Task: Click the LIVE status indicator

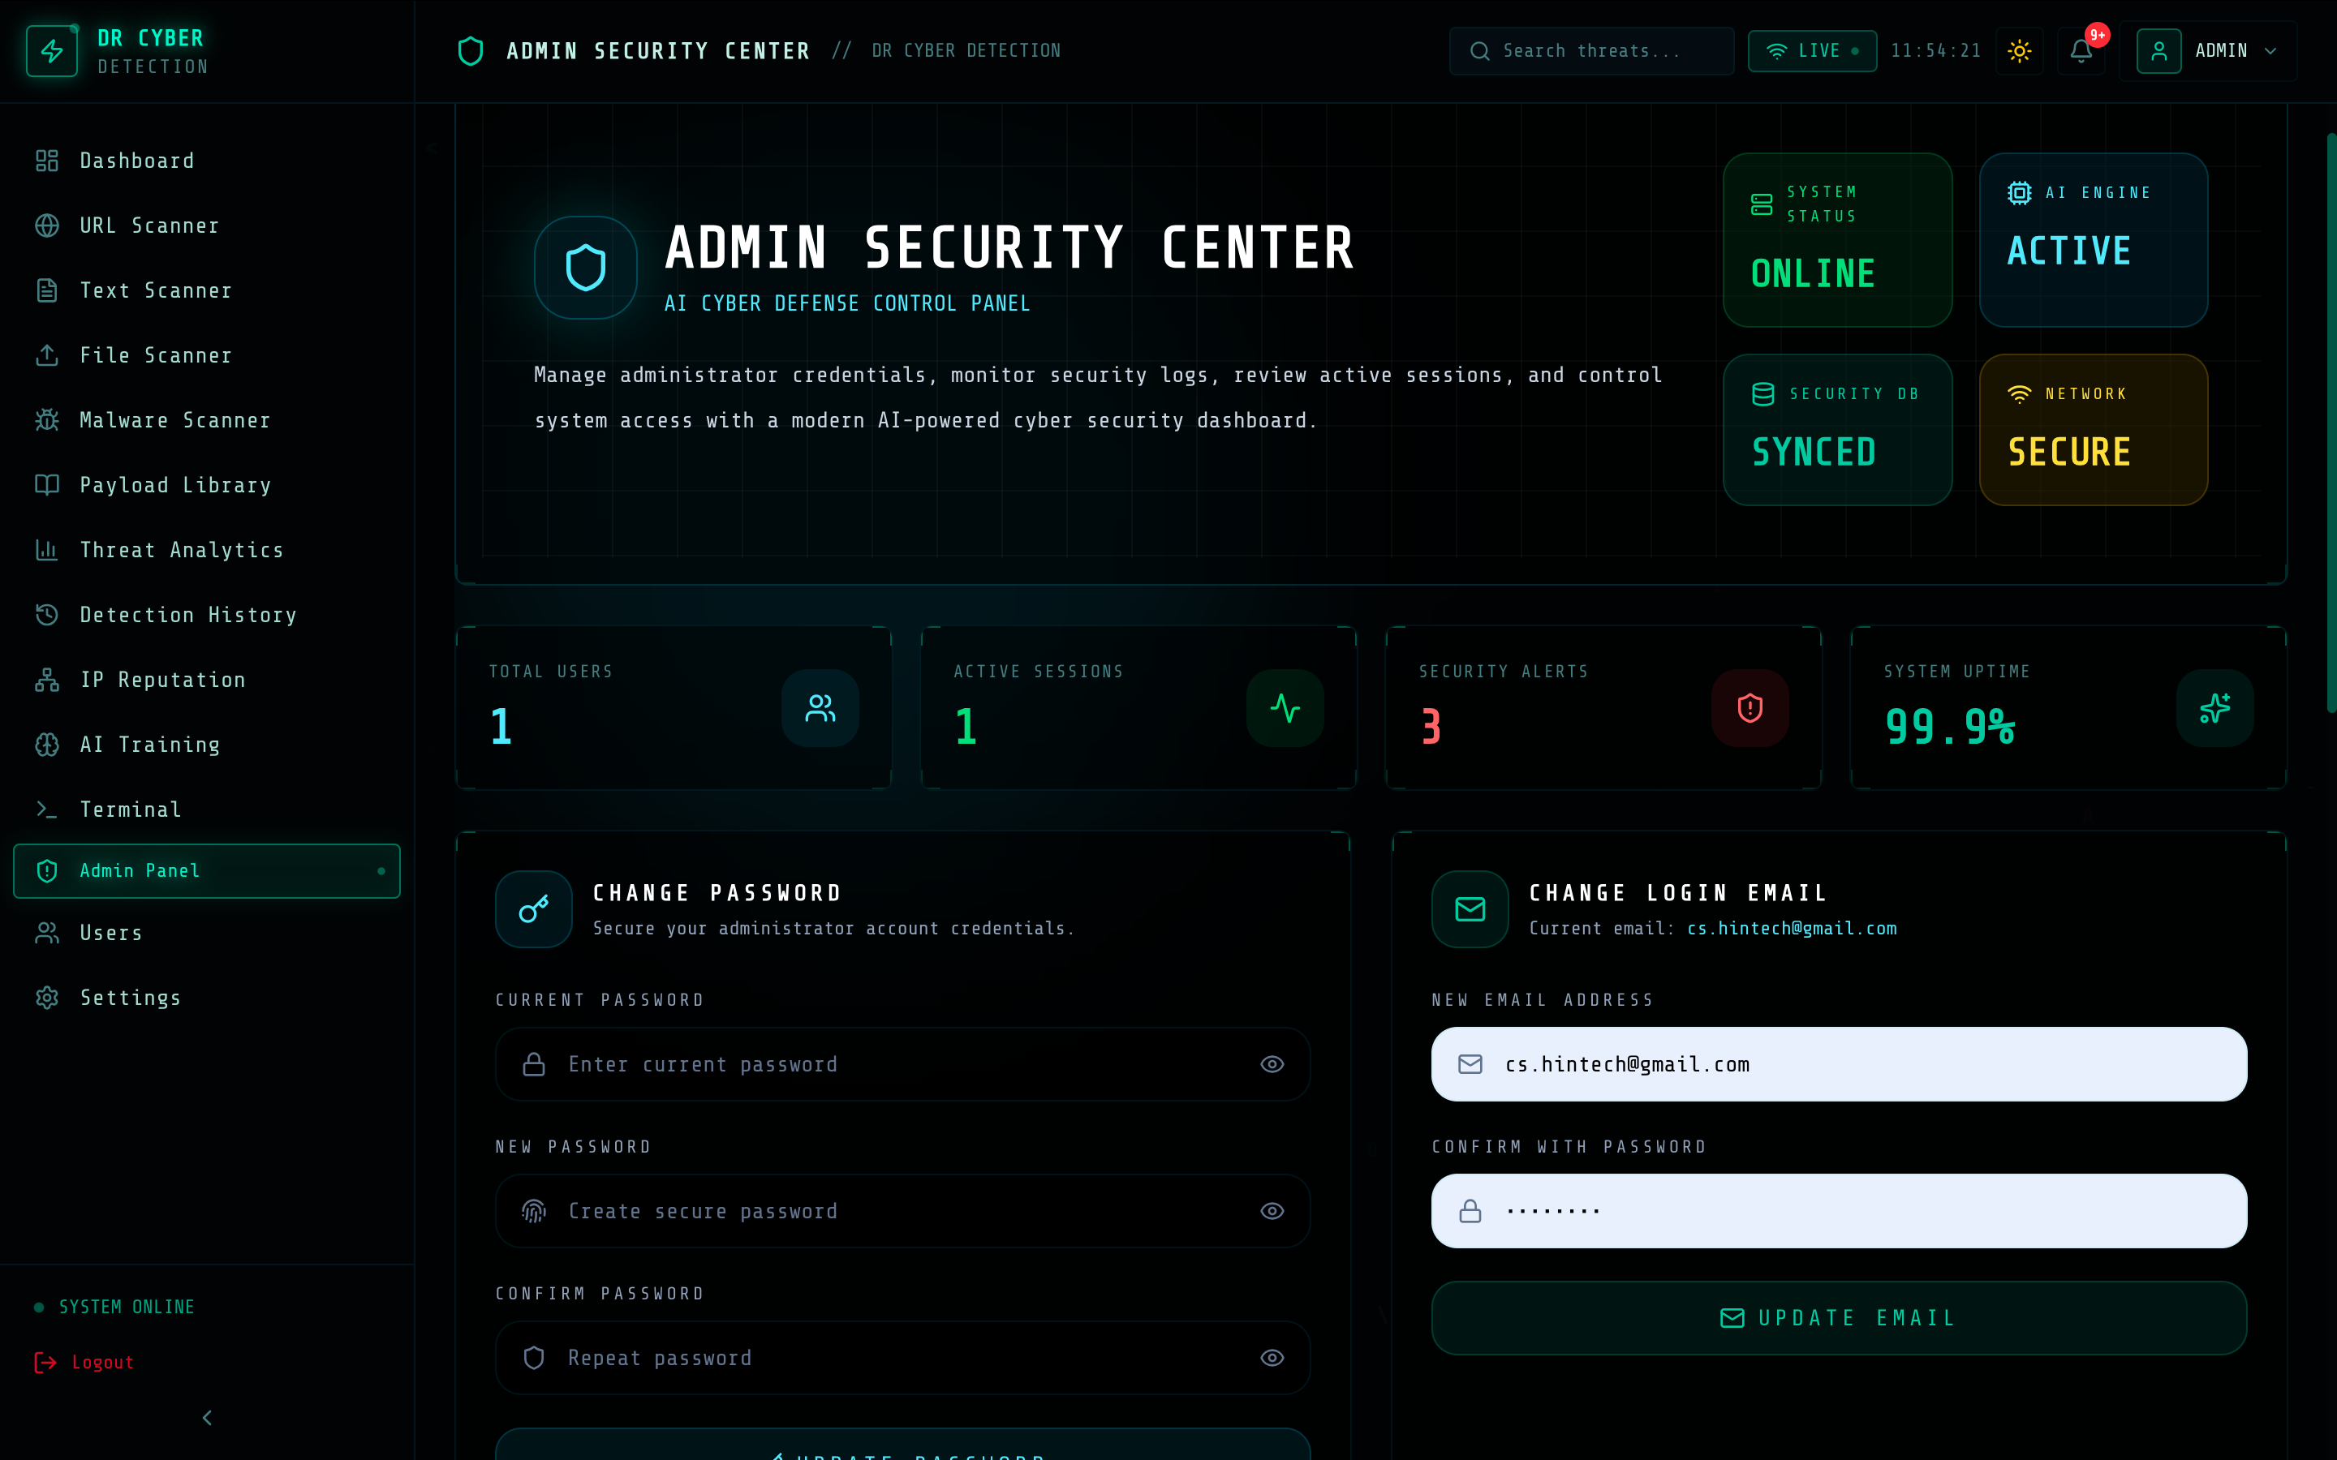Action: click(x=1812, y=51)
